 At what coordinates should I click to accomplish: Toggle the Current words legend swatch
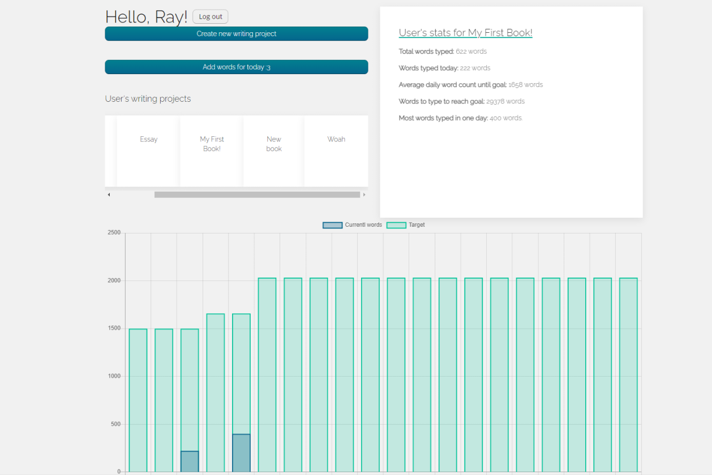coord(333,225)
